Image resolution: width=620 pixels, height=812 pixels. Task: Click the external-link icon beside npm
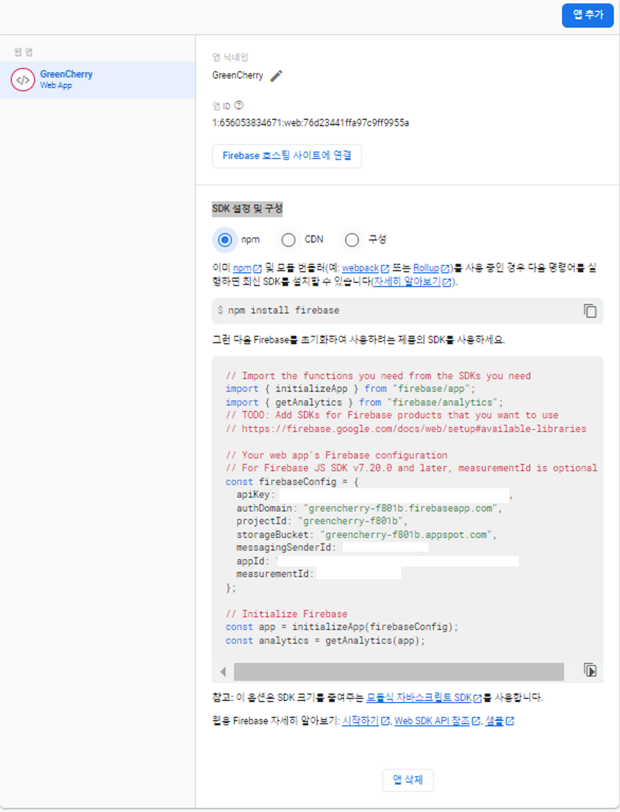pyautogui.click(x=257, y=269)
